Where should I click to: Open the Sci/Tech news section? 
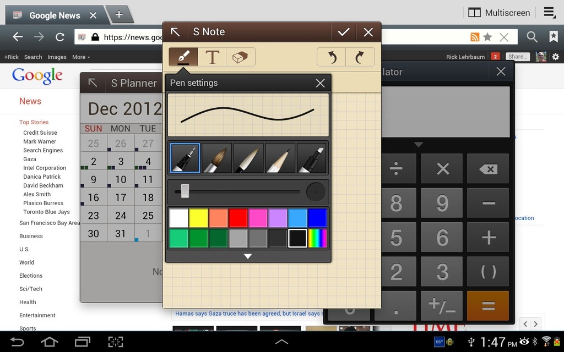point(31,289)
